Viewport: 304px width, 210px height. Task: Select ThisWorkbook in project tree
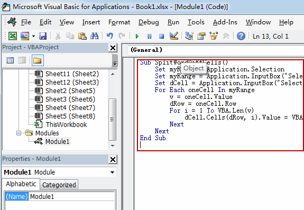pos(66,124)
